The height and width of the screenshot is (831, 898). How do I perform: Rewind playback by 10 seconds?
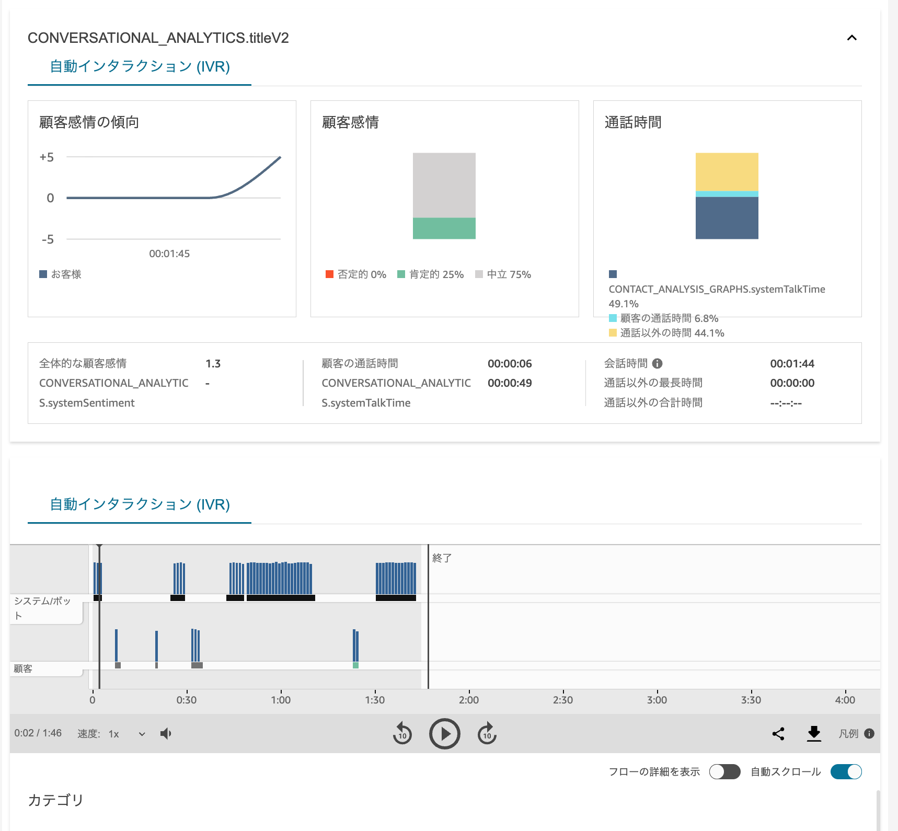tap(402, 734)
